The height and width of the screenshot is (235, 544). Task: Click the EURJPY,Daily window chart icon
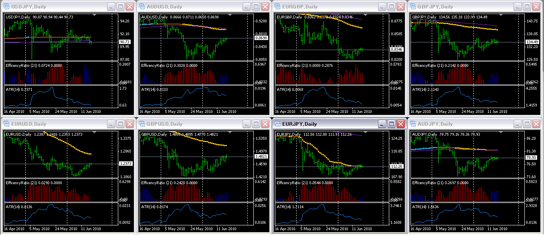(x=277, y=124)
